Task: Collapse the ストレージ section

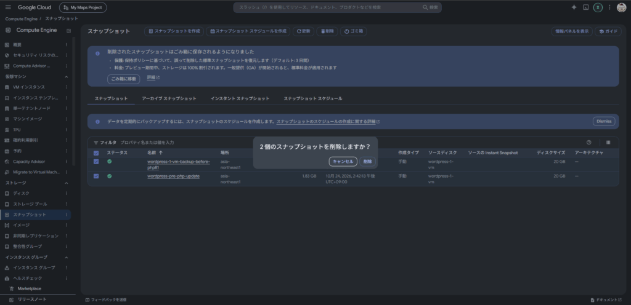Action: [67, 183]
